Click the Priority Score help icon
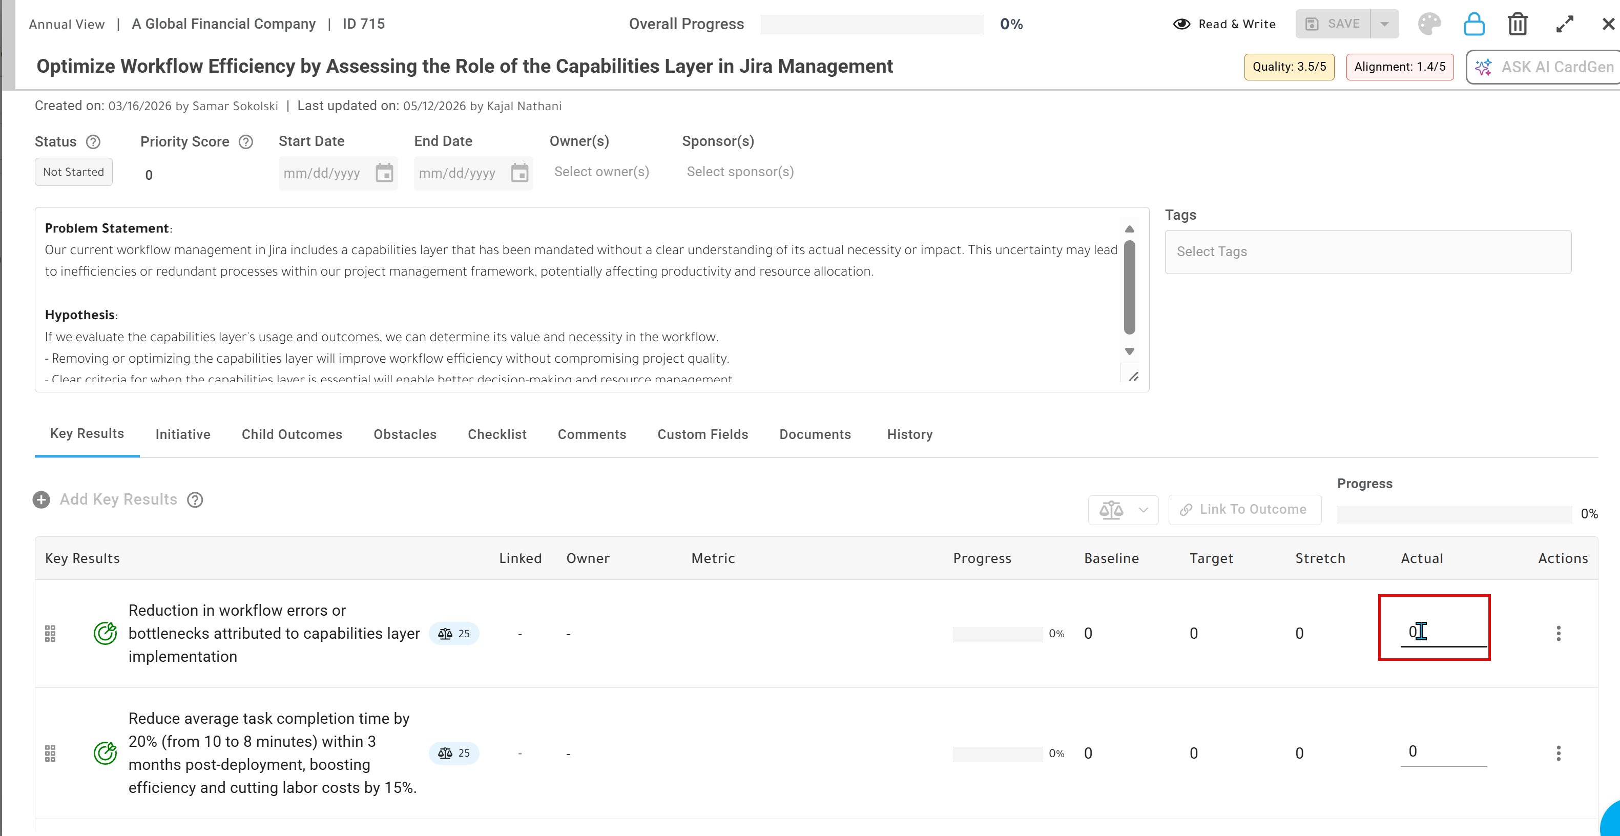The image size is (1620, 836). pyautogui.click(x=246, y=141)
